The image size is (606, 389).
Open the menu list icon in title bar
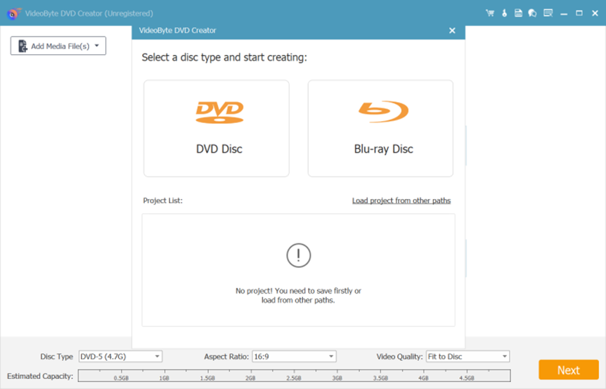548,13
